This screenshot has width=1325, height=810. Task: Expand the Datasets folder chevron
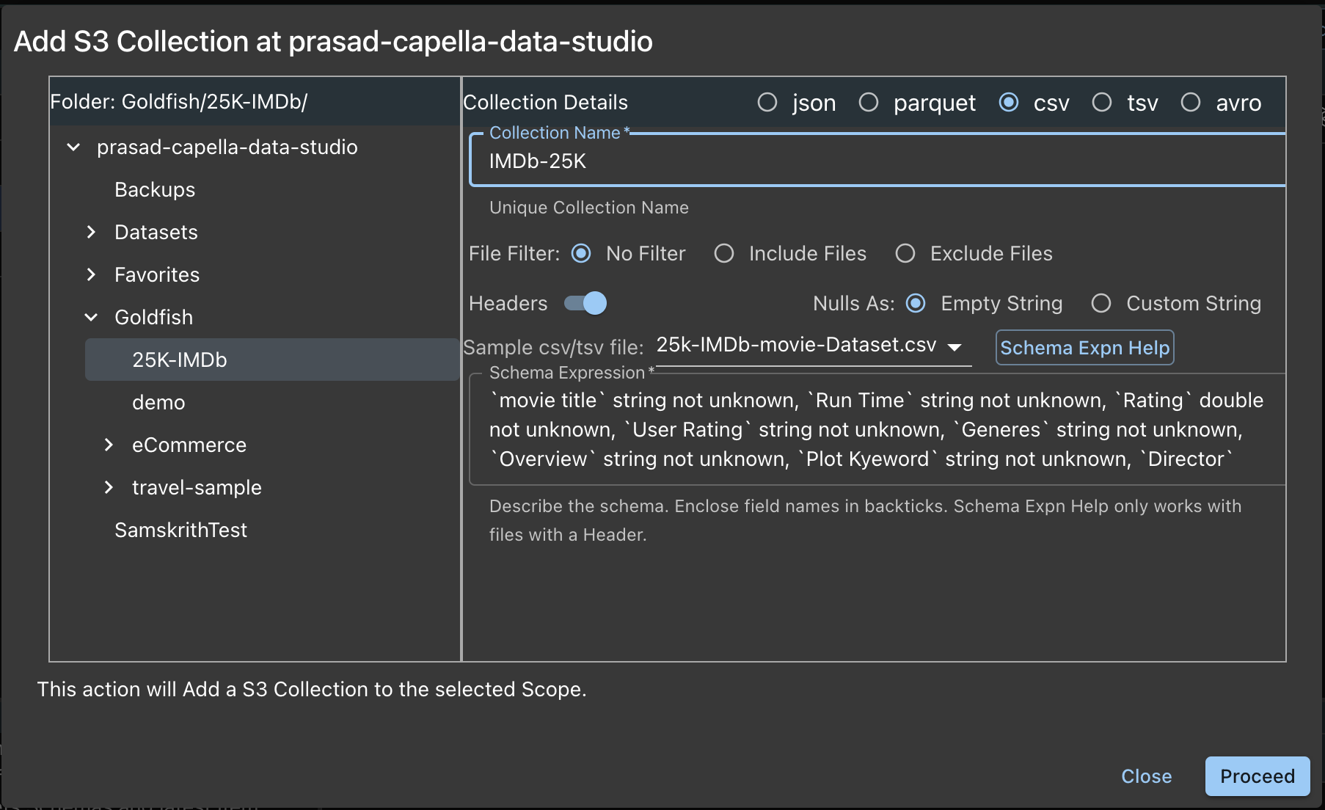(x=91, y=232)
